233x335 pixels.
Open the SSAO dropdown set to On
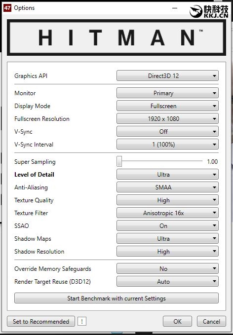point(167,225)
